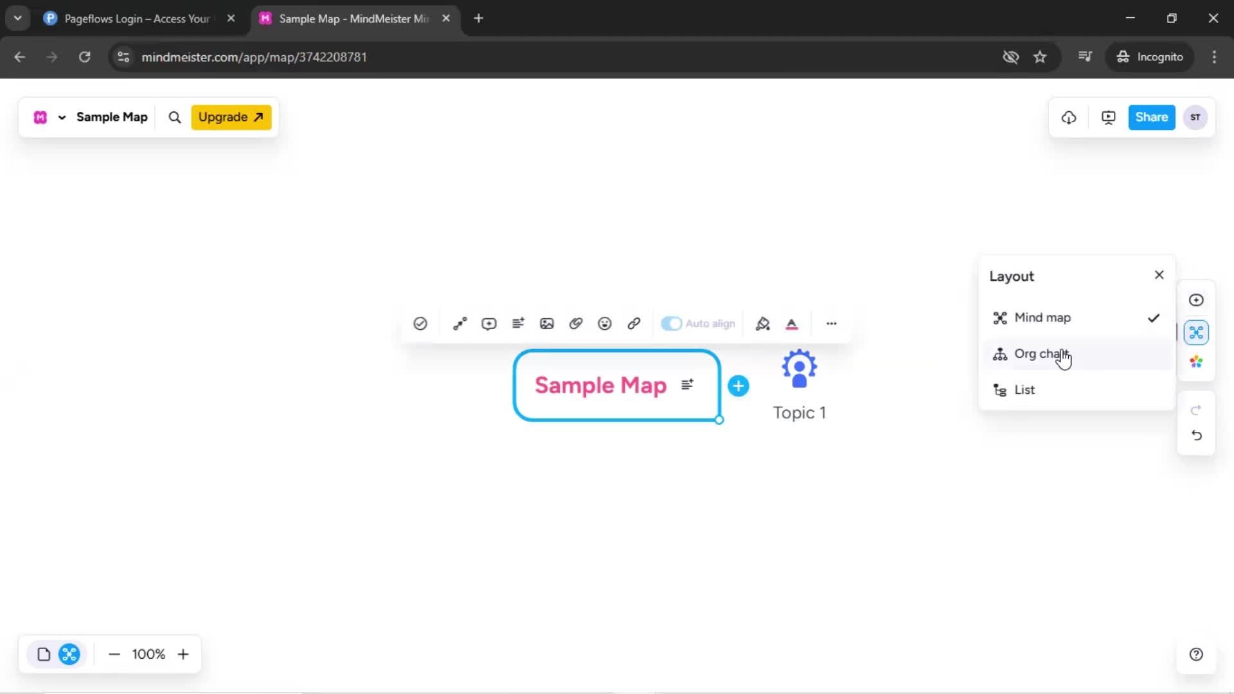Insert an image with the picture icon

(x=547, y=324)
